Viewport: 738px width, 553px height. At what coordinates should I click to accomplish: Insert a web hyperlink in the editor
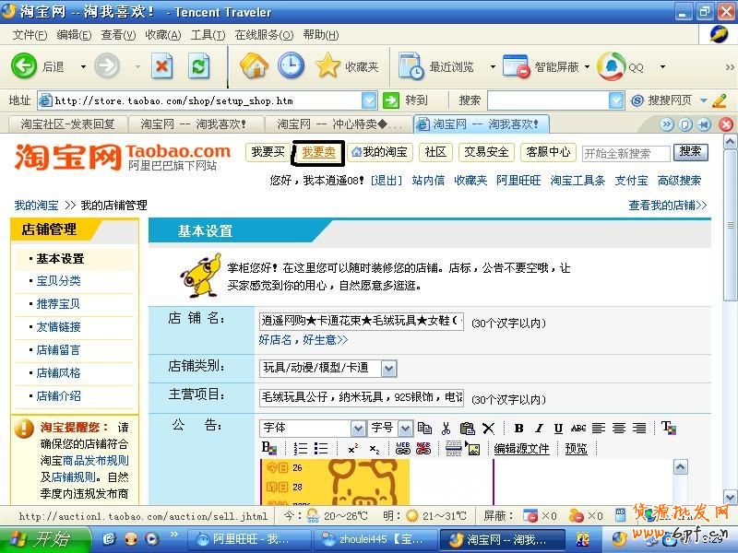pyautogui.click(x=403, y=448)
